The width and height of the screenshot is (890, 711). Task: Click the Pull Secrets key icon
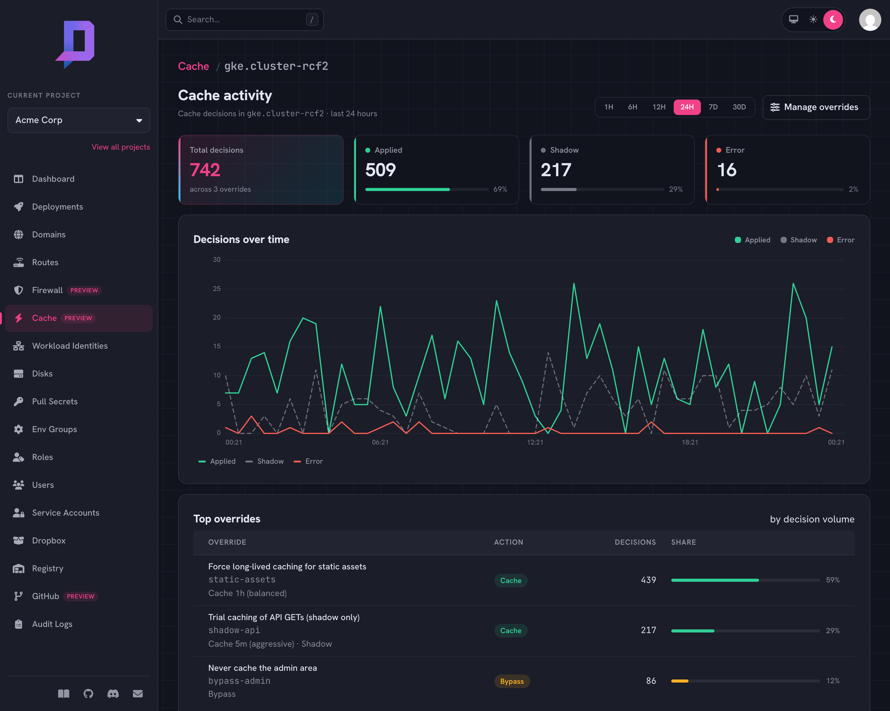tap(19, 401)
